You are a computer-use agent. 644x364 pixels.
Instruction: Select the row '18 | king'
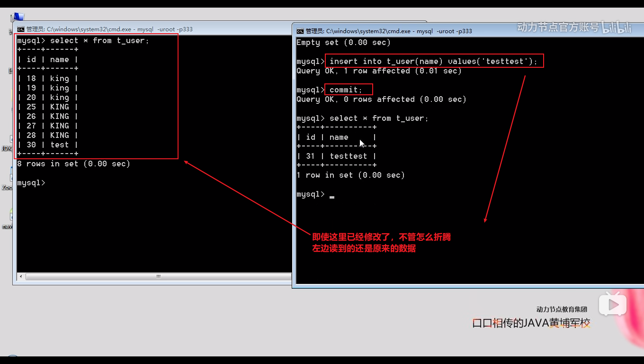[x=48, y=79]
